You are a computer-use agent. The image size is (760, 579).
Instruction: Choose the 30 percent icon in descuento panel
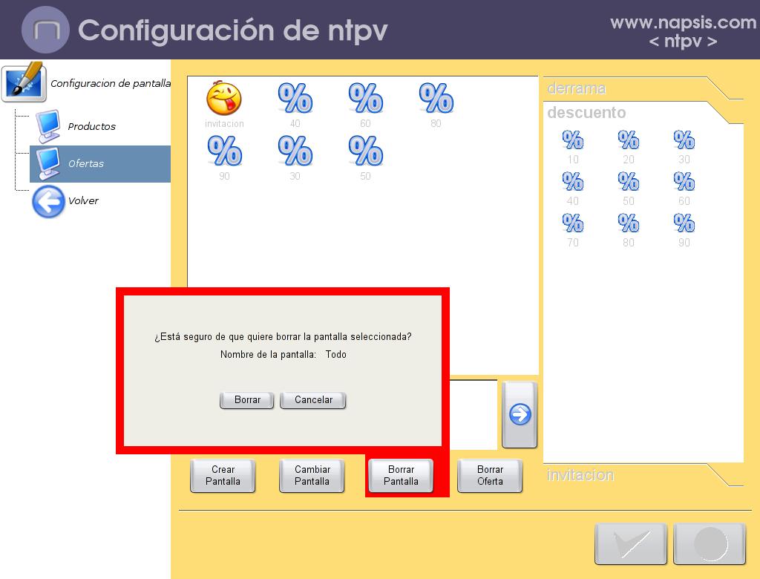(684, 140)
